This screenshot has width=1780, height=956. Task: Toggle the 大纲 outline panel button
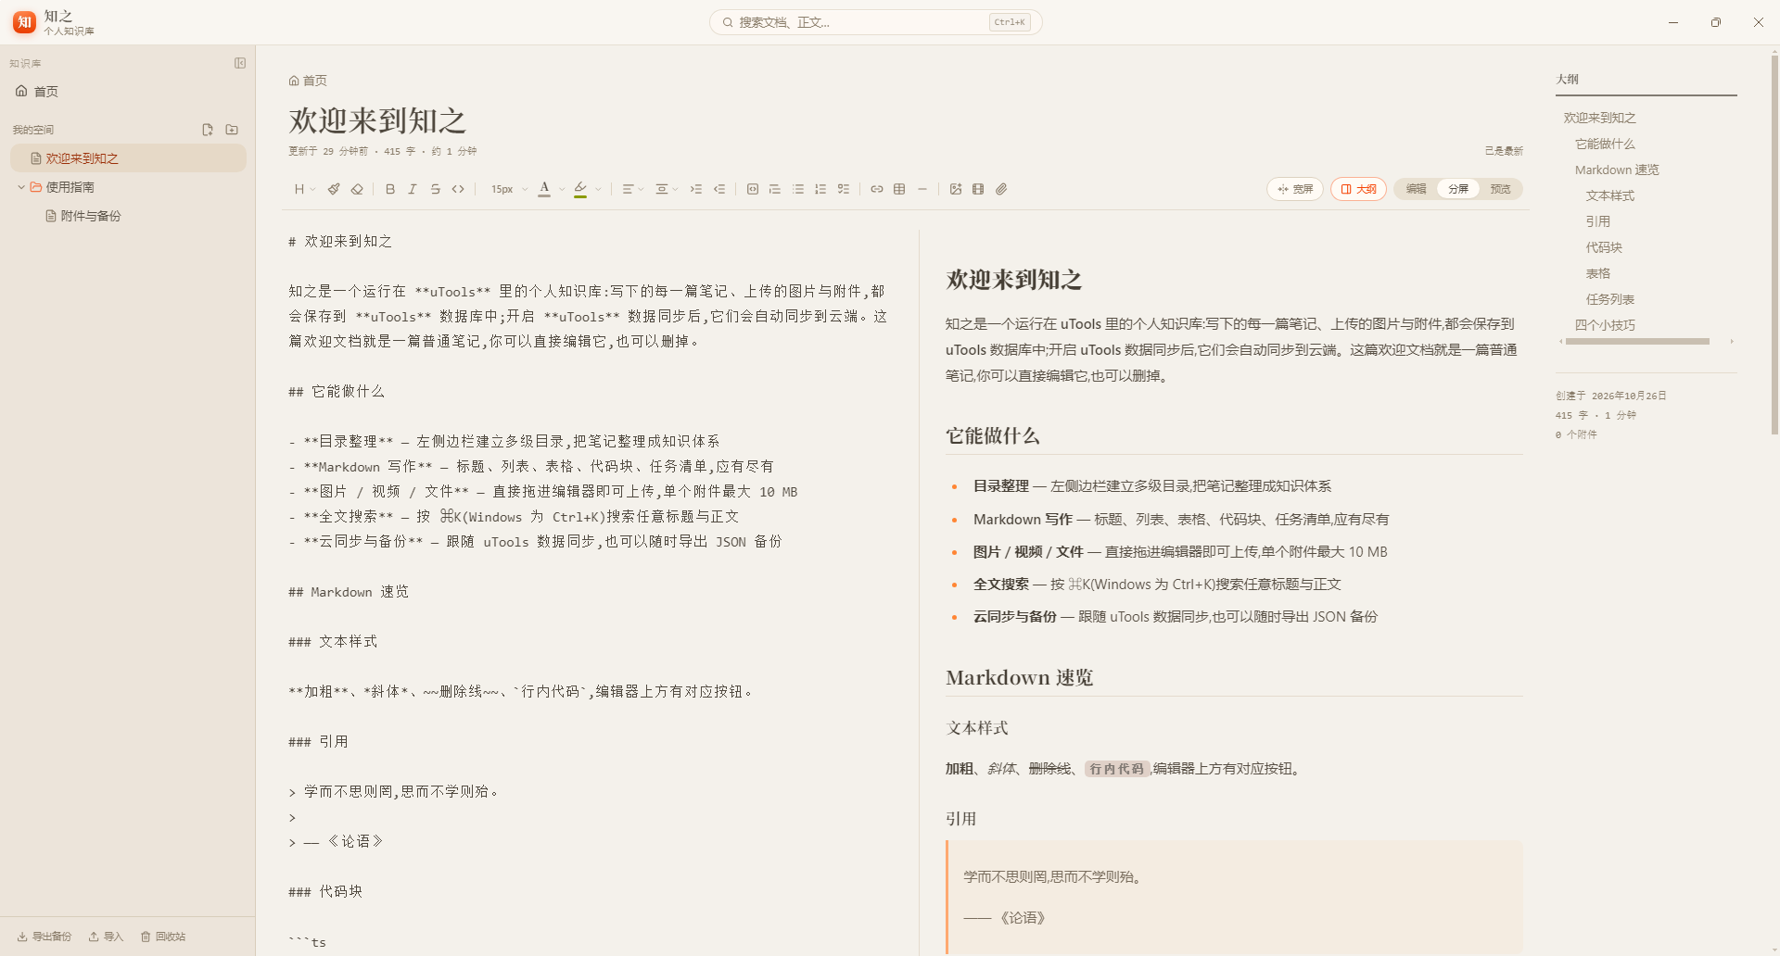1359,189
